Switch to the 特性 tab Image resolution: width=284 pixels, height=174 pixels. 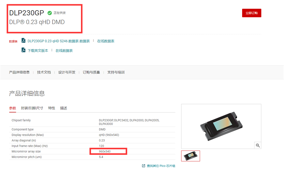pyautogui.click(x=51, y=108)
